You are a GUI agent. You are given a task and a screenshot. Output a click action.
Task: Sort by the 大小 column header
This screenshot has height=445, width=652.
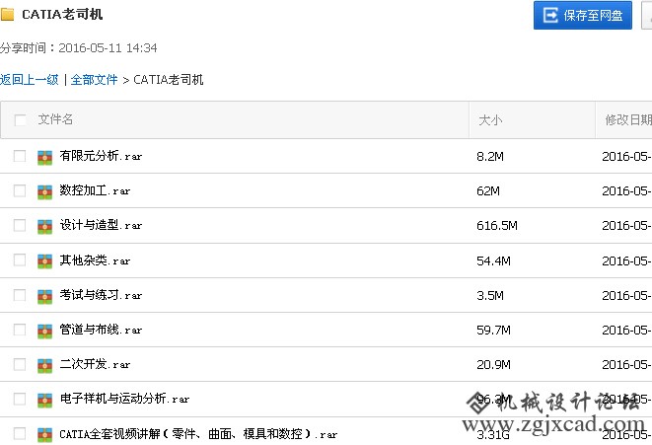490,120
